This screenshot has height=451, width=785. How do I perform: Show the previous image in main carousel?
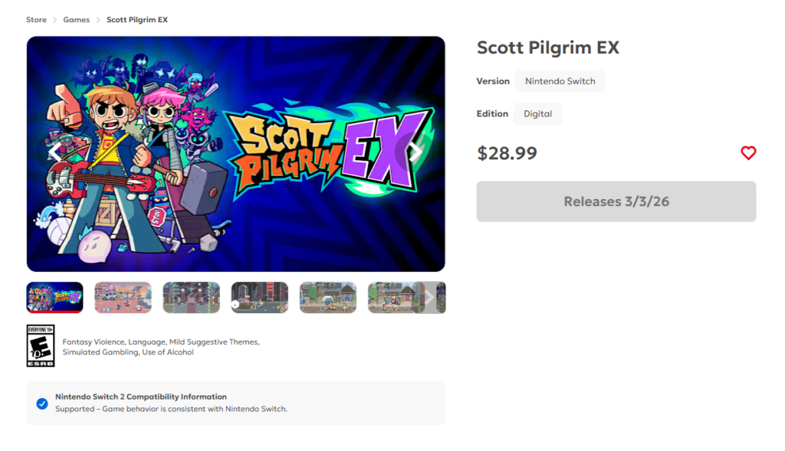coord(54,152)
